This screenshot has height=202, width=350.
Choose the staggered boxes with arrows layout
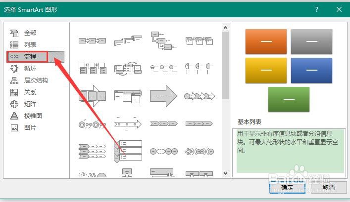click(x=128, y=96)
